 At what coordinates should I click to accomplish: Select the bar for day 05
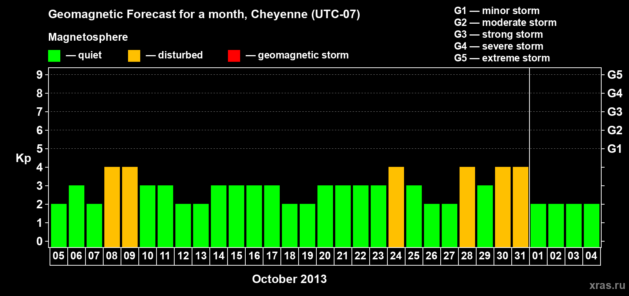(x=59, y=225)
